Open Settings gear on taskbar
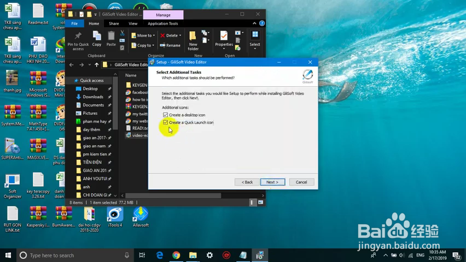Viewport: 466px width, 262px height. (209, 255)
